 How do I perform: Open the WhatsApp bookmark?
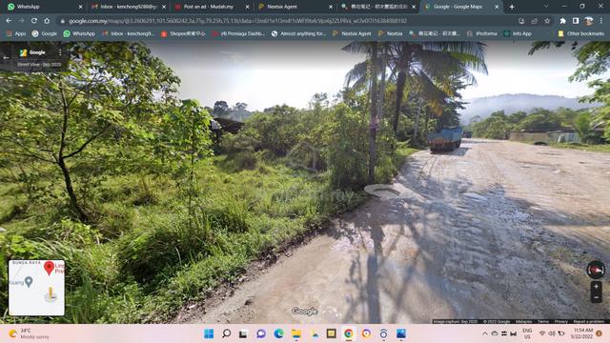(79, 34)
